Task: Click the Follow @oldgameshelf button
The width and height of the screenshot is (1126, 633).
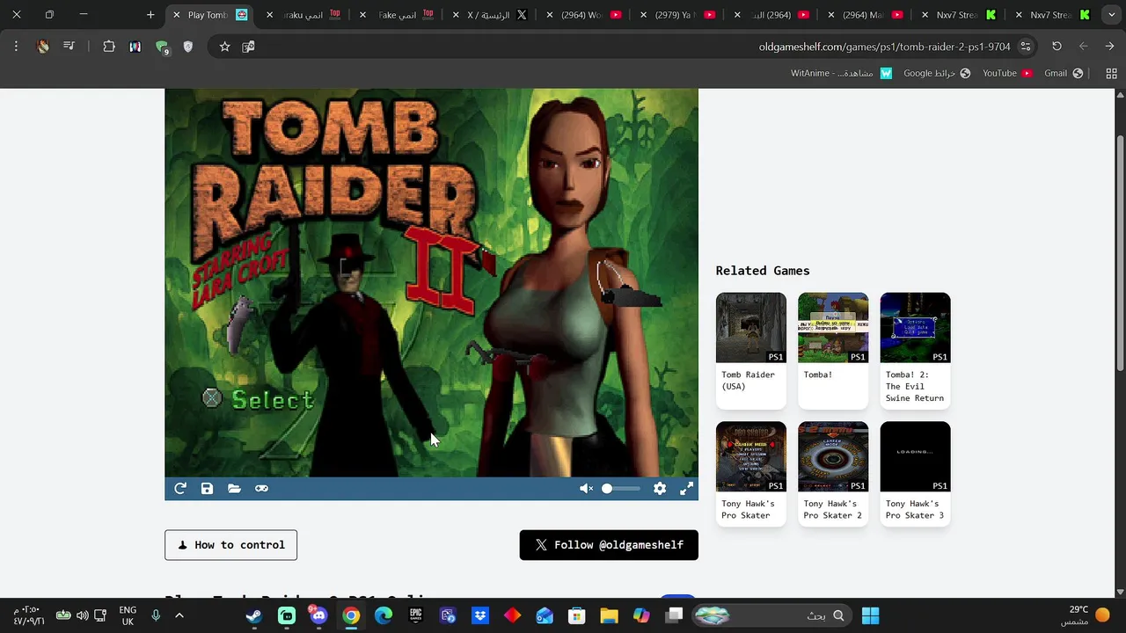Action: click(x=609, y=545)
